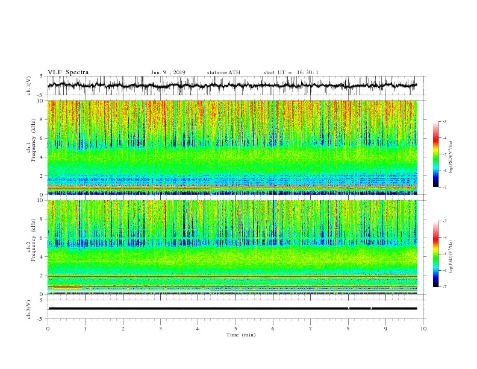The width and height of the screenshot is (477, 369).
Task: Click the "-7" label on the lower colorbar
Action: [444, 287]
